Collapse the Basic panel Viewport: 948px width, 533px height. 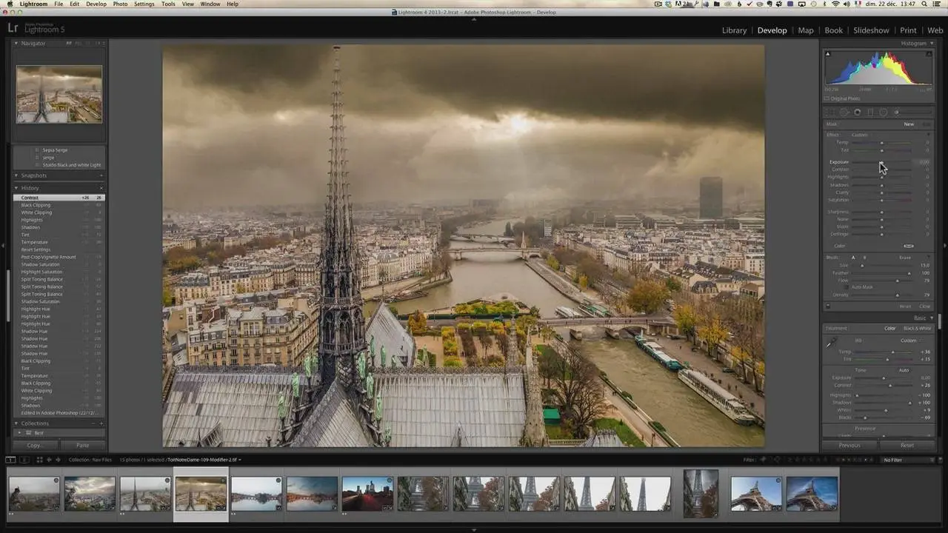coord(932,318)
